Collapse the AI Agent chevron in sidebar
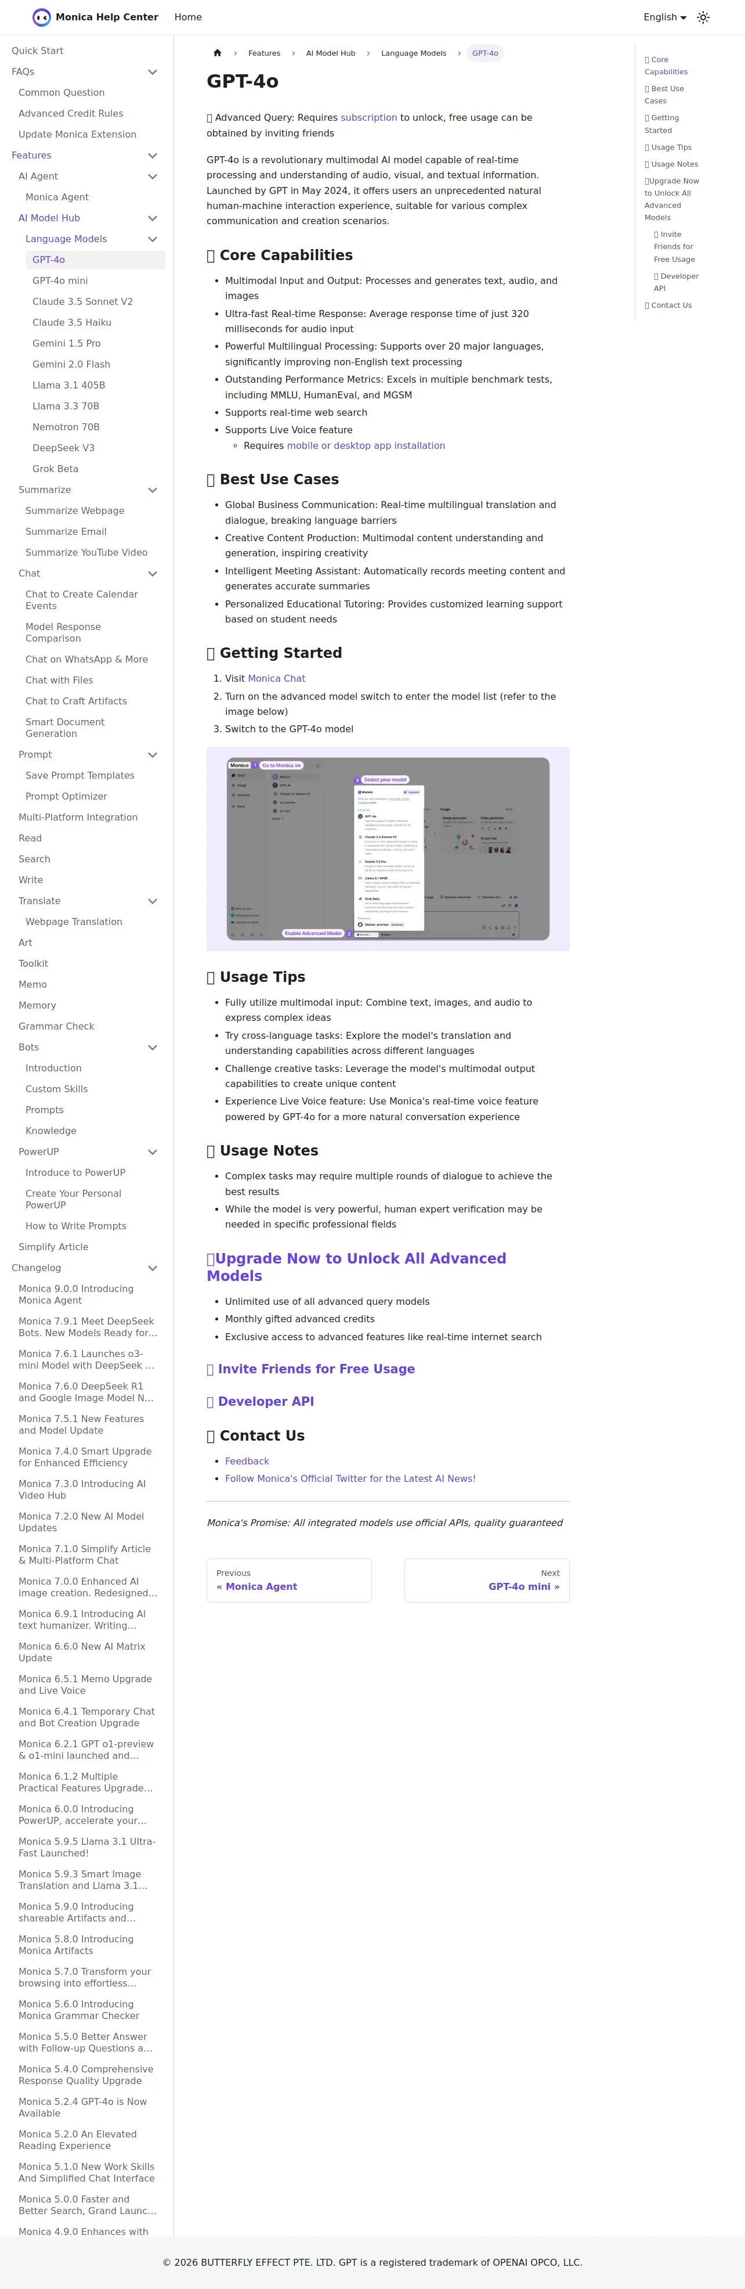 coord(153,177)
